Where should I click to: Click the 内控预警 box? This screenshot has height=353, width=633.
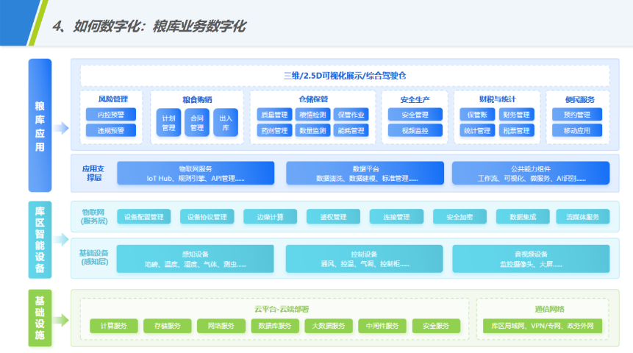click(111, 115)
